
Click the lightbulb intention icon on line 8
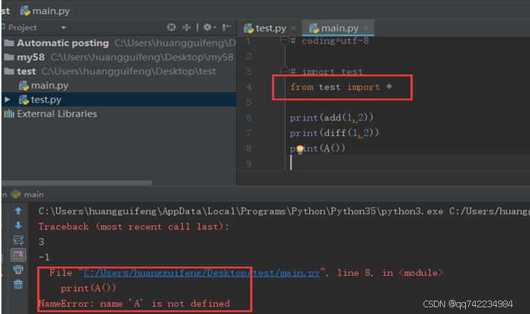(x=301, y=149)
